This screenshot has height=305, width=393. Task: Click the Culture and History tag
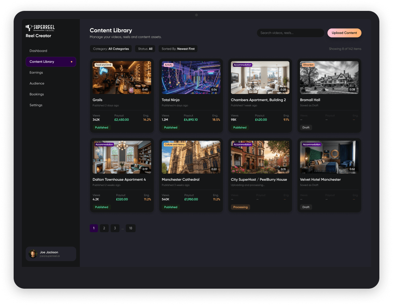coord(174,144)
